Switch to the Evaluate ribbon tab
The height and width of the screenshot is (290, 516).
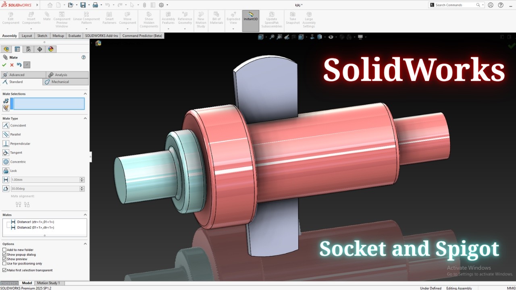point(75,35)
